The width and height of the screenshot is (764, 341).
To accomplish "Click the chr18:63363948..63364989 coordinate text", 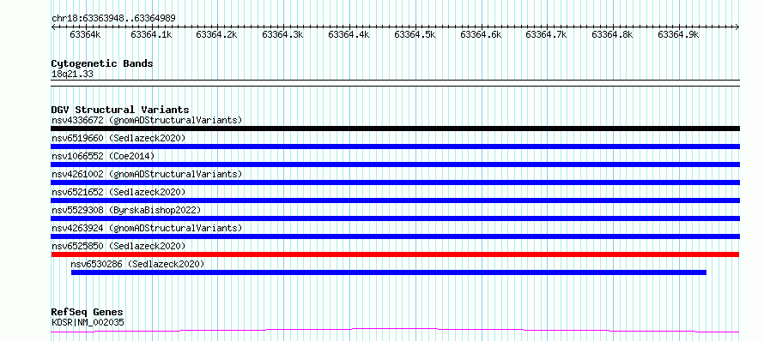I will tap(113, 18).
